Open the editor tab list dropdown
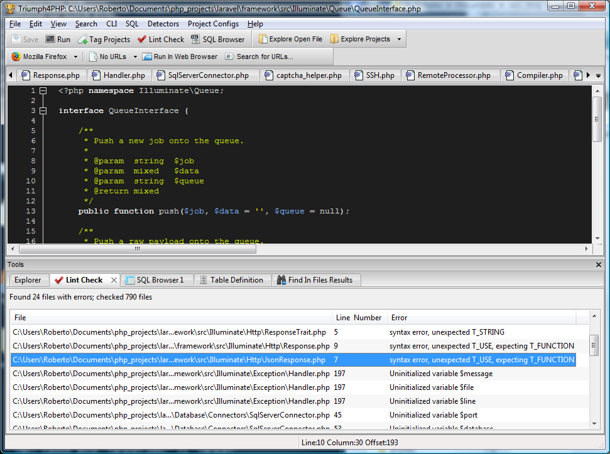The image size is (610, 454). pyautogui.click(x=598, y=75)
